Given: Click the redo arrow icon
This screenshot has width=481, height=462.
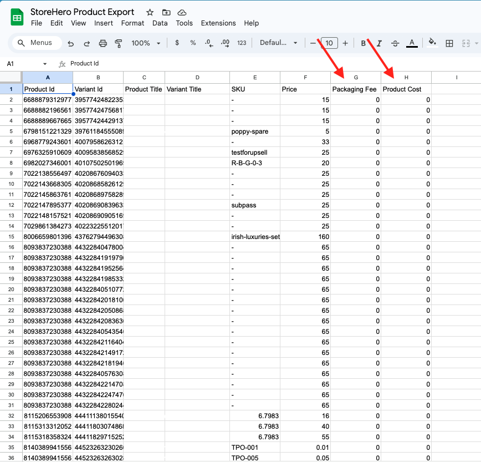Looking at the screenshot, I should pos(86,43).
